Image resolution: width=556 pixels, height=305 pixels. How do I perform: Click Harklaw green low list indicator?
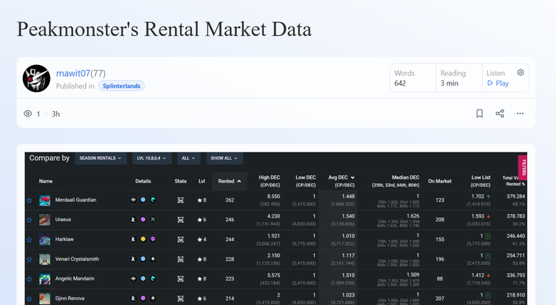point(488,236)
